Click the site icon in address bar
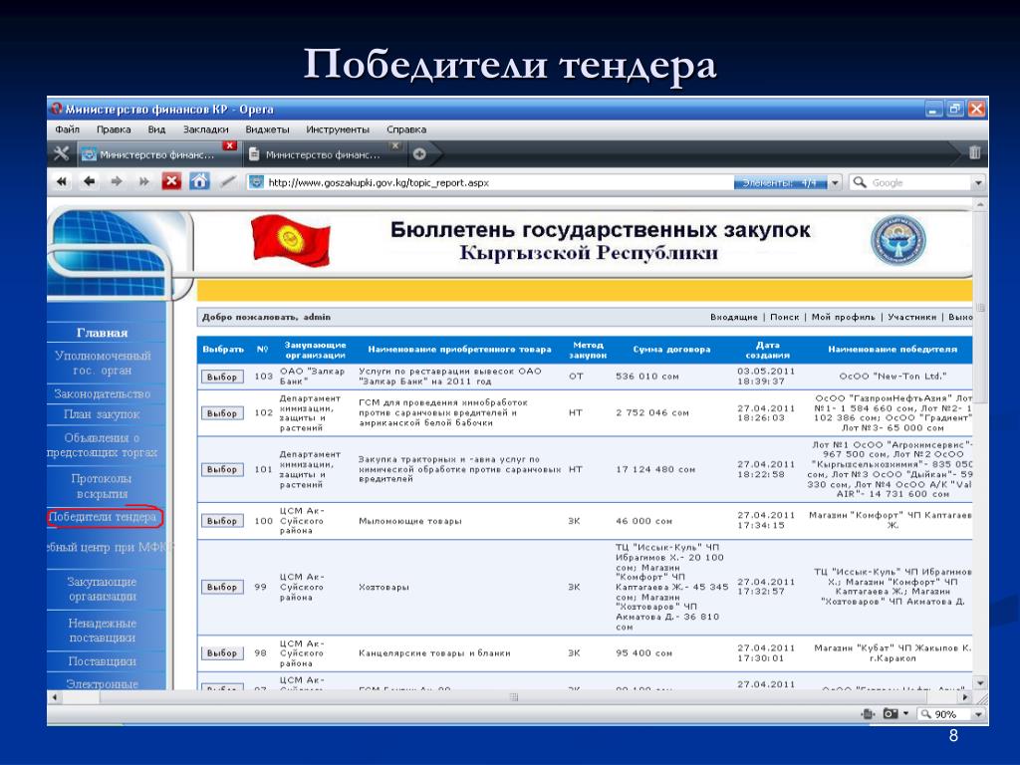Screen dimensions: 1020x765 (257, 183)
